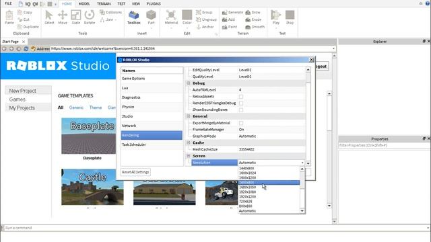Image resolution: width=431 pixels, height=242 pixels.
Task: Click the terrain Add tool
Action: coord(228,19)
